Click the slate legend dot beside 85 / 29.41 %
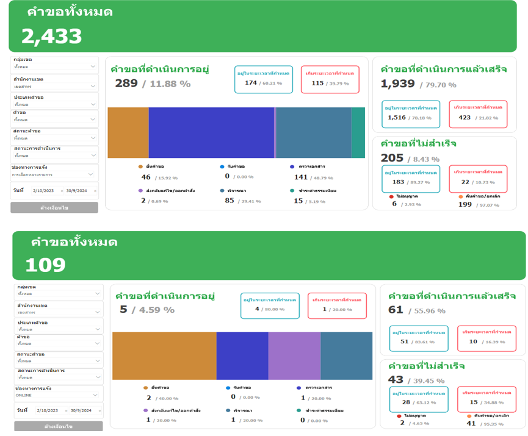The width and height of the screenshot is (528, 436). (x=221, y=191)
